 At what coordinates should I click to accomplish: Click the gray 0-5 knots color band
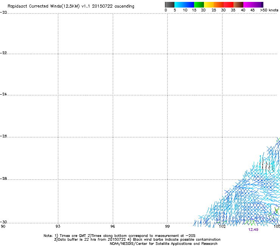[170, 5]
